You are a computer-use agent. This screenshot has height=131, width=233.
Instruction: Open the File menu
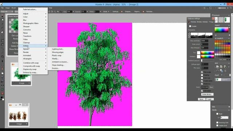2,8
